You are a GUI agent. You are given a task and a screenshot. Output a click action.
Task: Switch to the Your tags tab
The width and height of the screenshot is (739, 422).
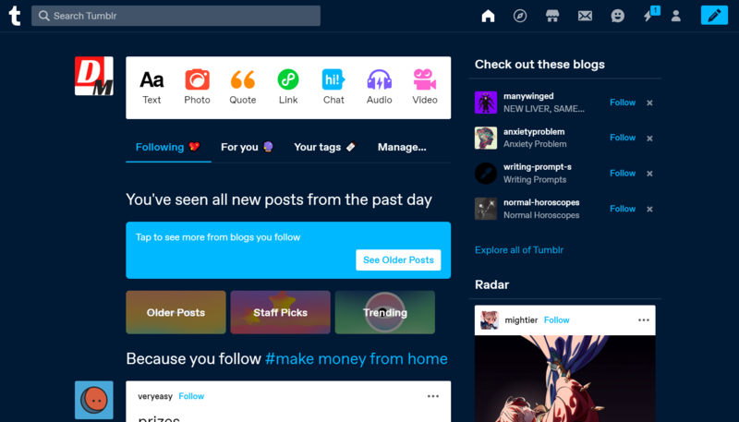coord(325,147)
